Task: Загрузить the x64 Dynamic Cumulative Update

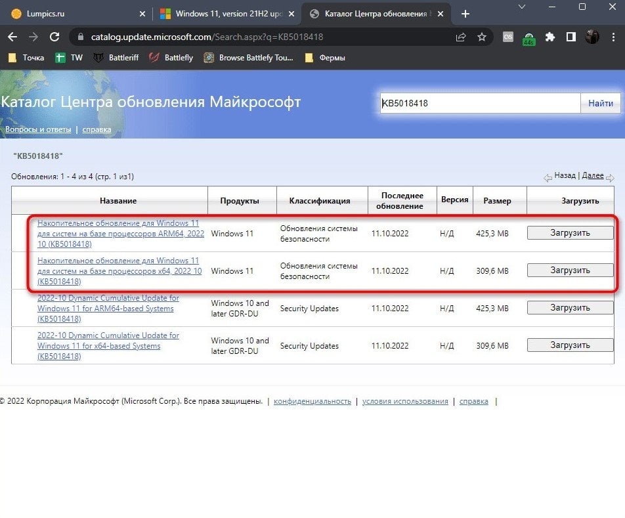Action: tap(570, 345)
